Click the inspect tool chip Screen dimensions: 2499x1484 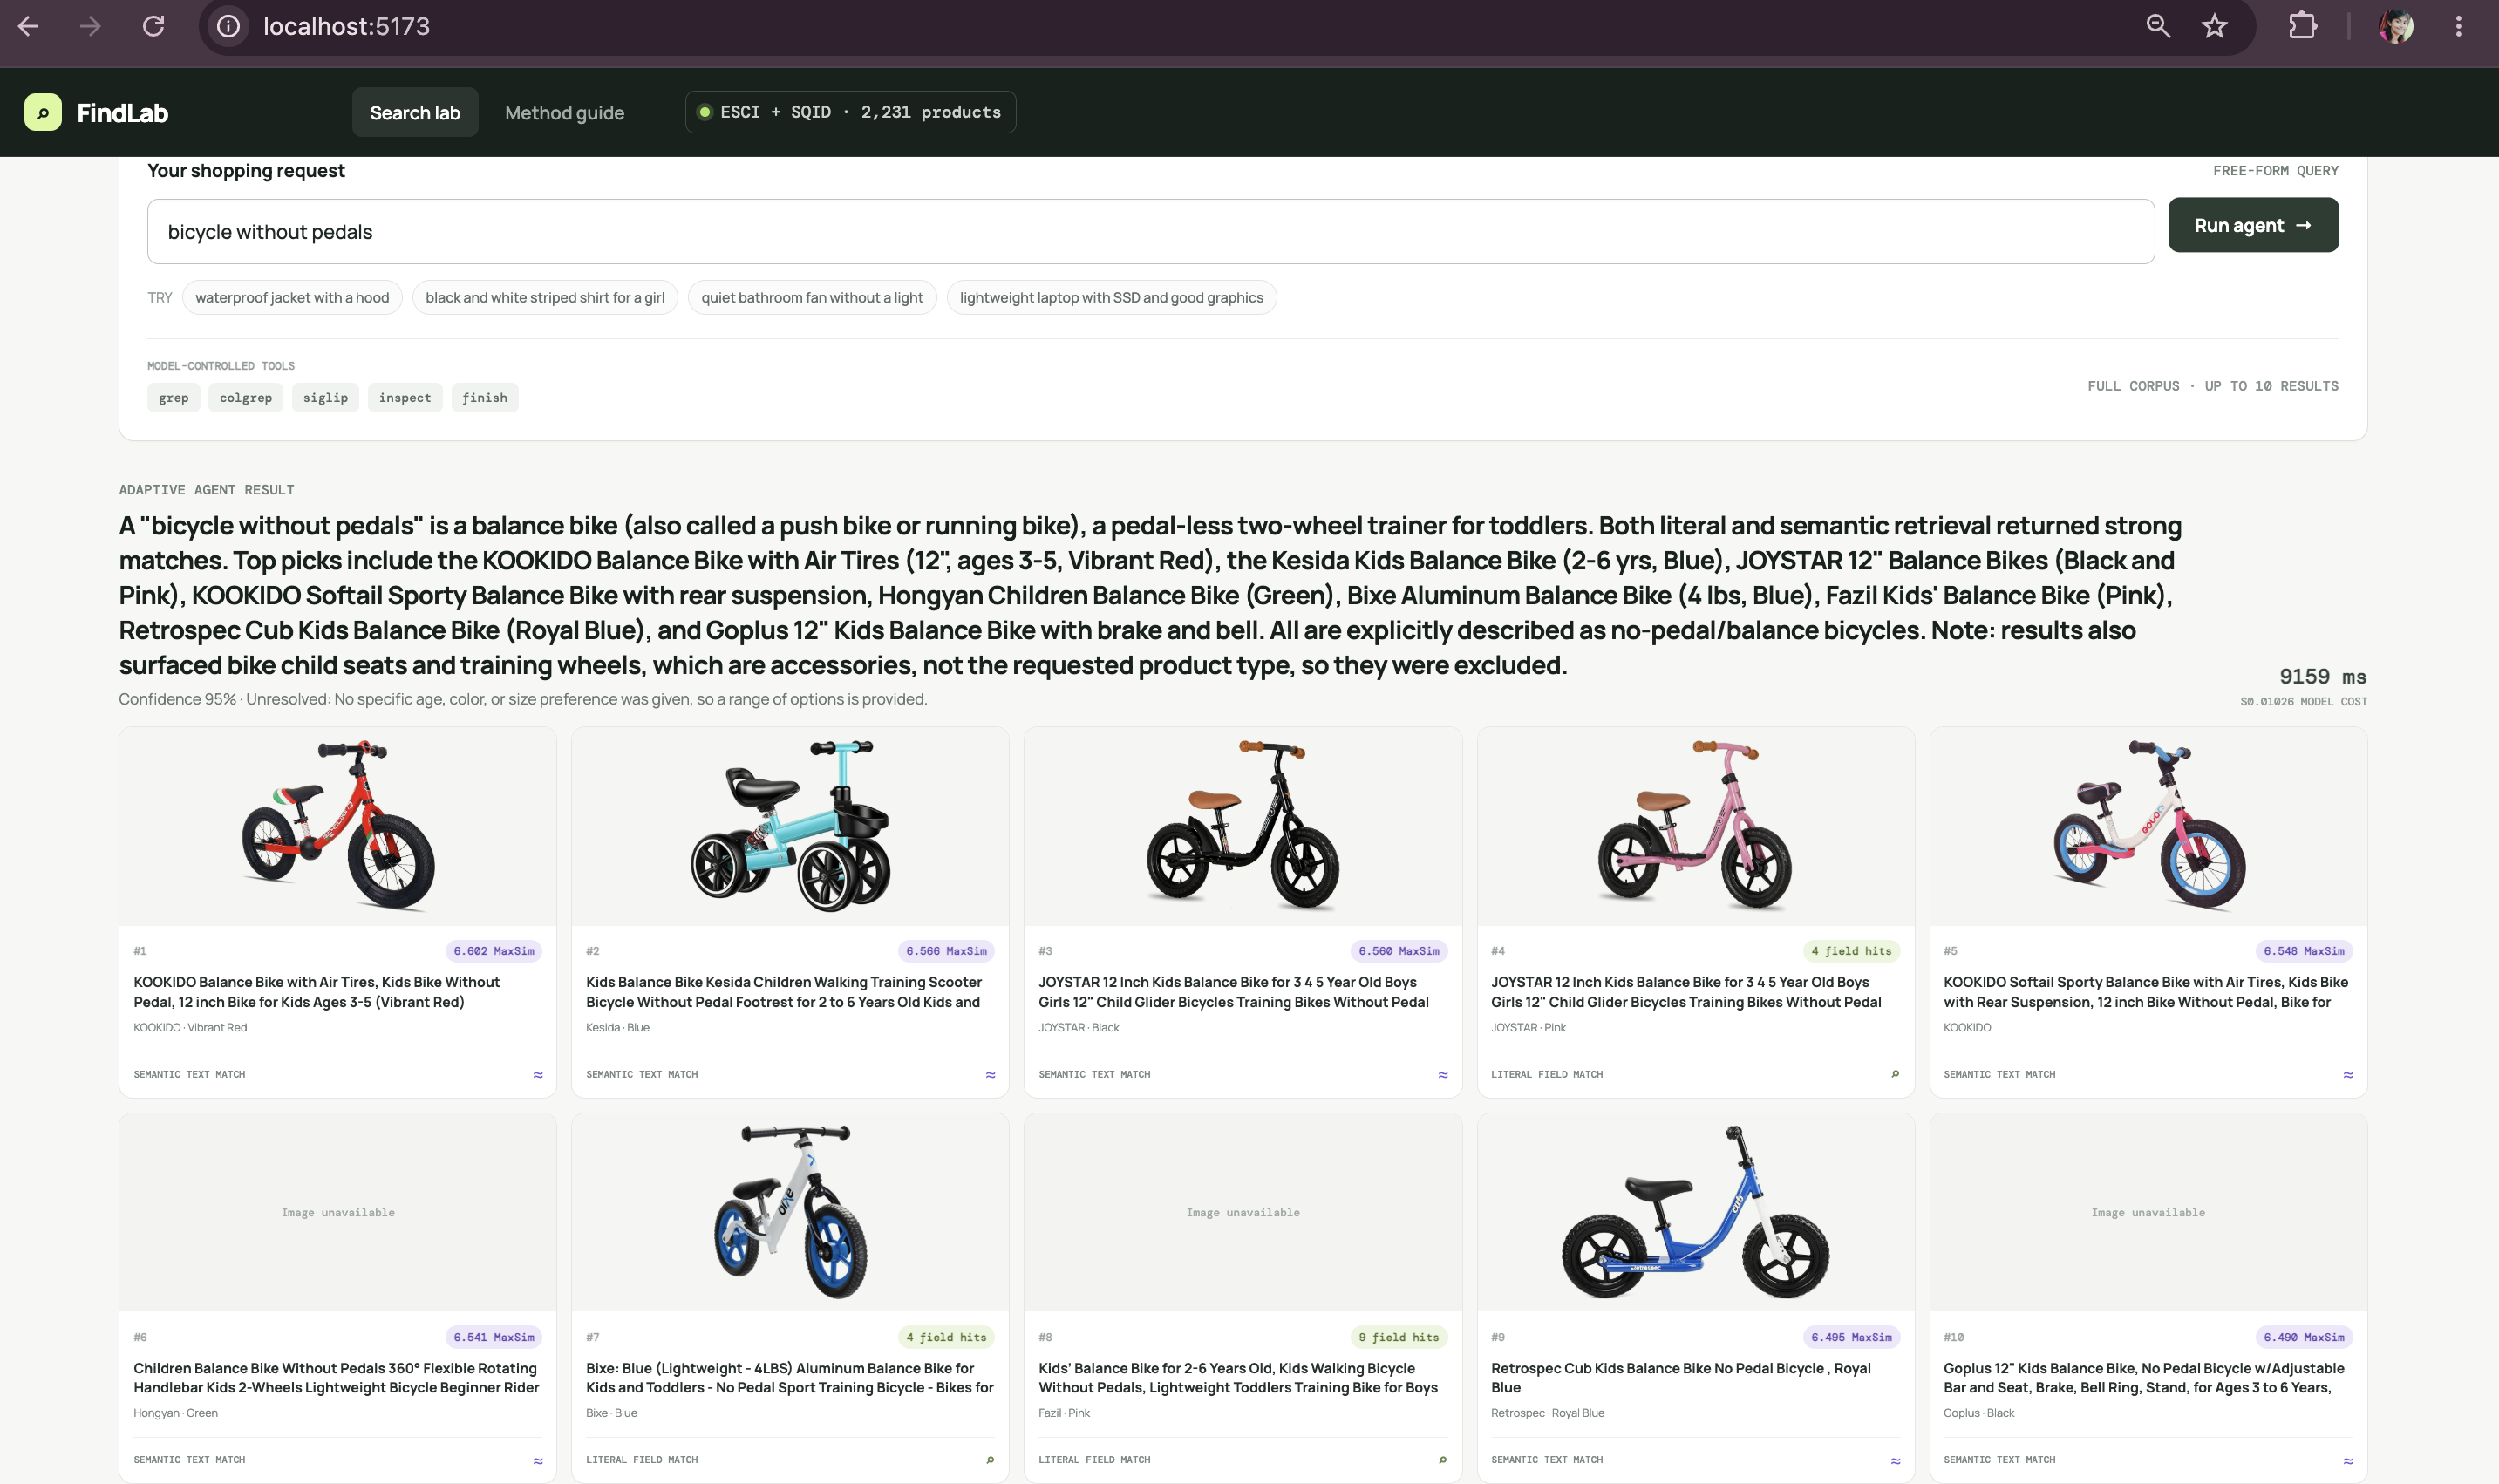[405, 397]
